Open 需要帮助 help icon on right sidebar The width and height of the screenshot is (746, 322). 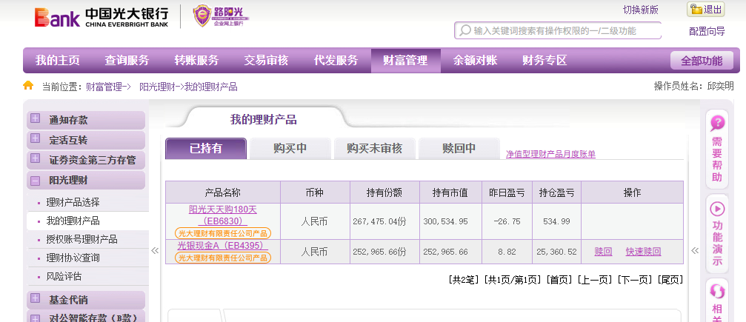tap(717, 124)
